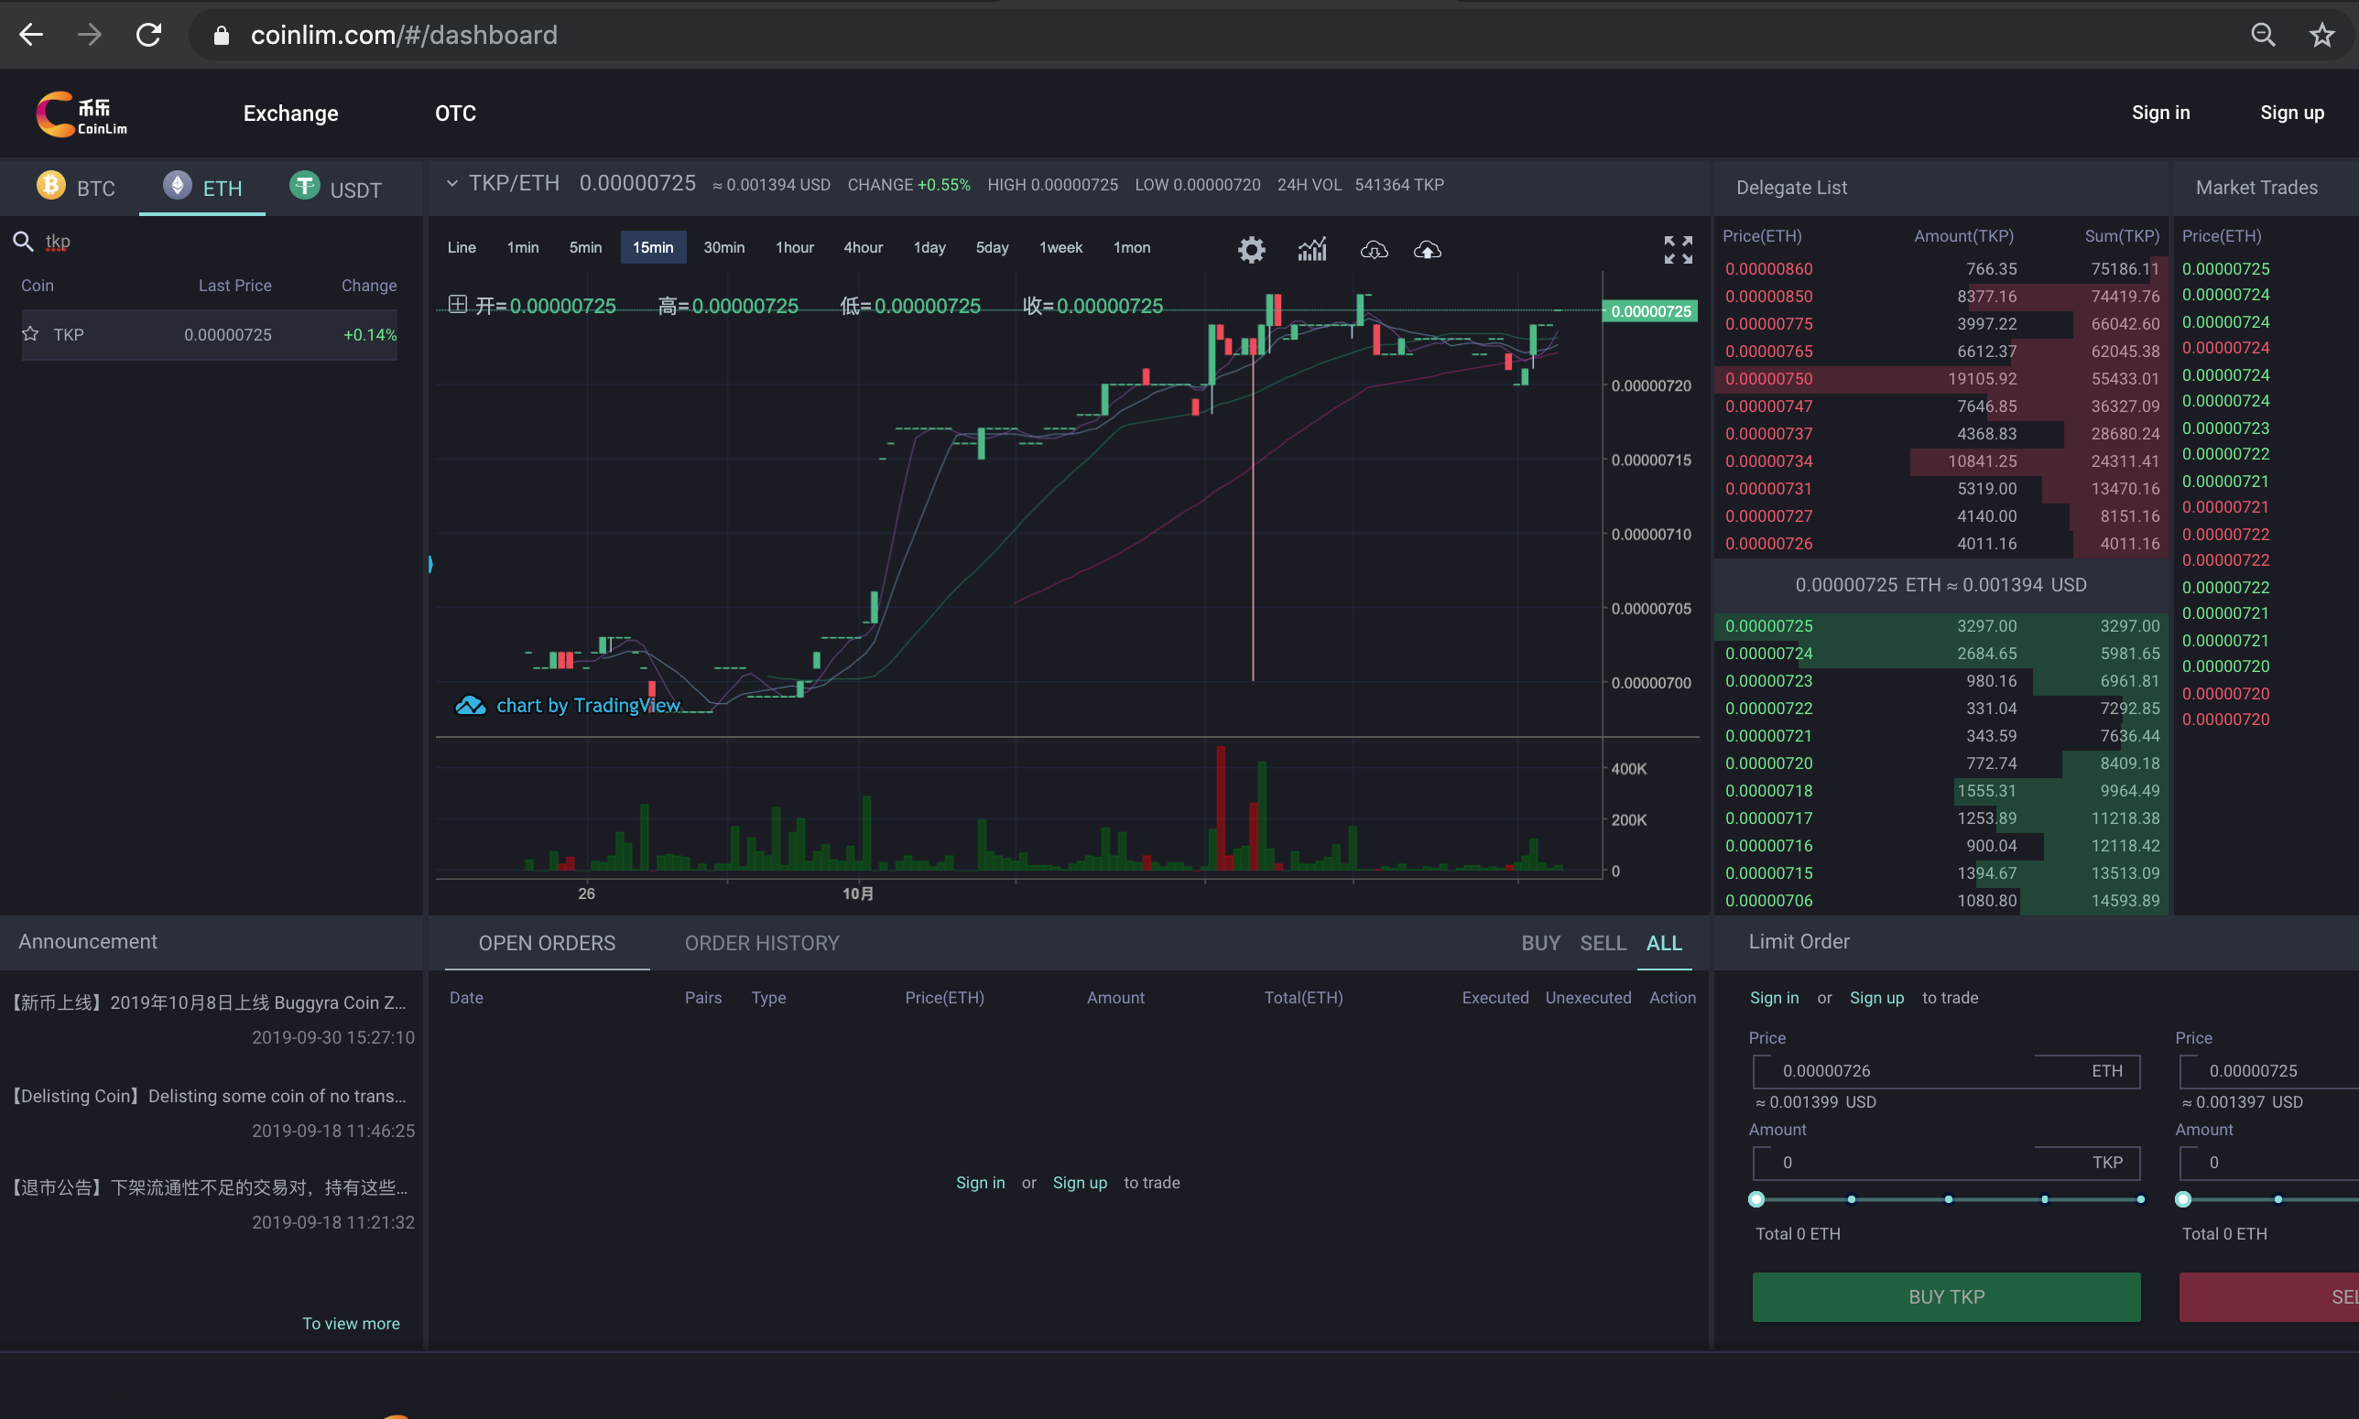Switch to the USDT market tab

point(336,188)
